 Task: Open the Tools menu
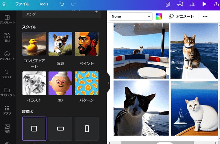[x=44, y=4]
